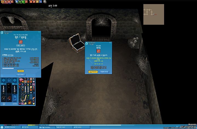Viewport: 197px width, 129px height.
Task: Click Windmill skill icon in Skill Information window
Action: (21, 42)
